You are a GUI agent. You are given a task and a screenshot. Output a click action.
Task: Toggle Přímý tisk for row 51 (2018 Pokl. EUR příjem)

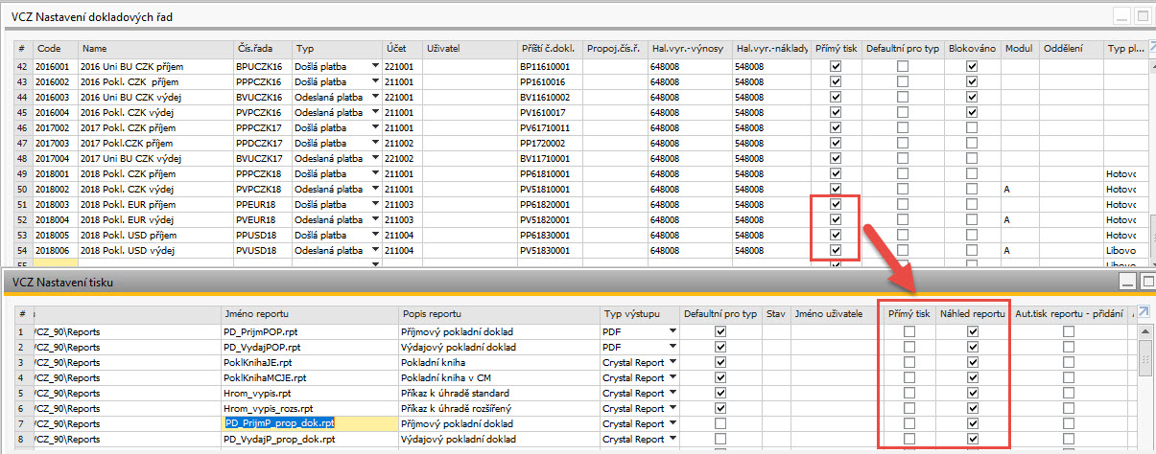(835, 204)
